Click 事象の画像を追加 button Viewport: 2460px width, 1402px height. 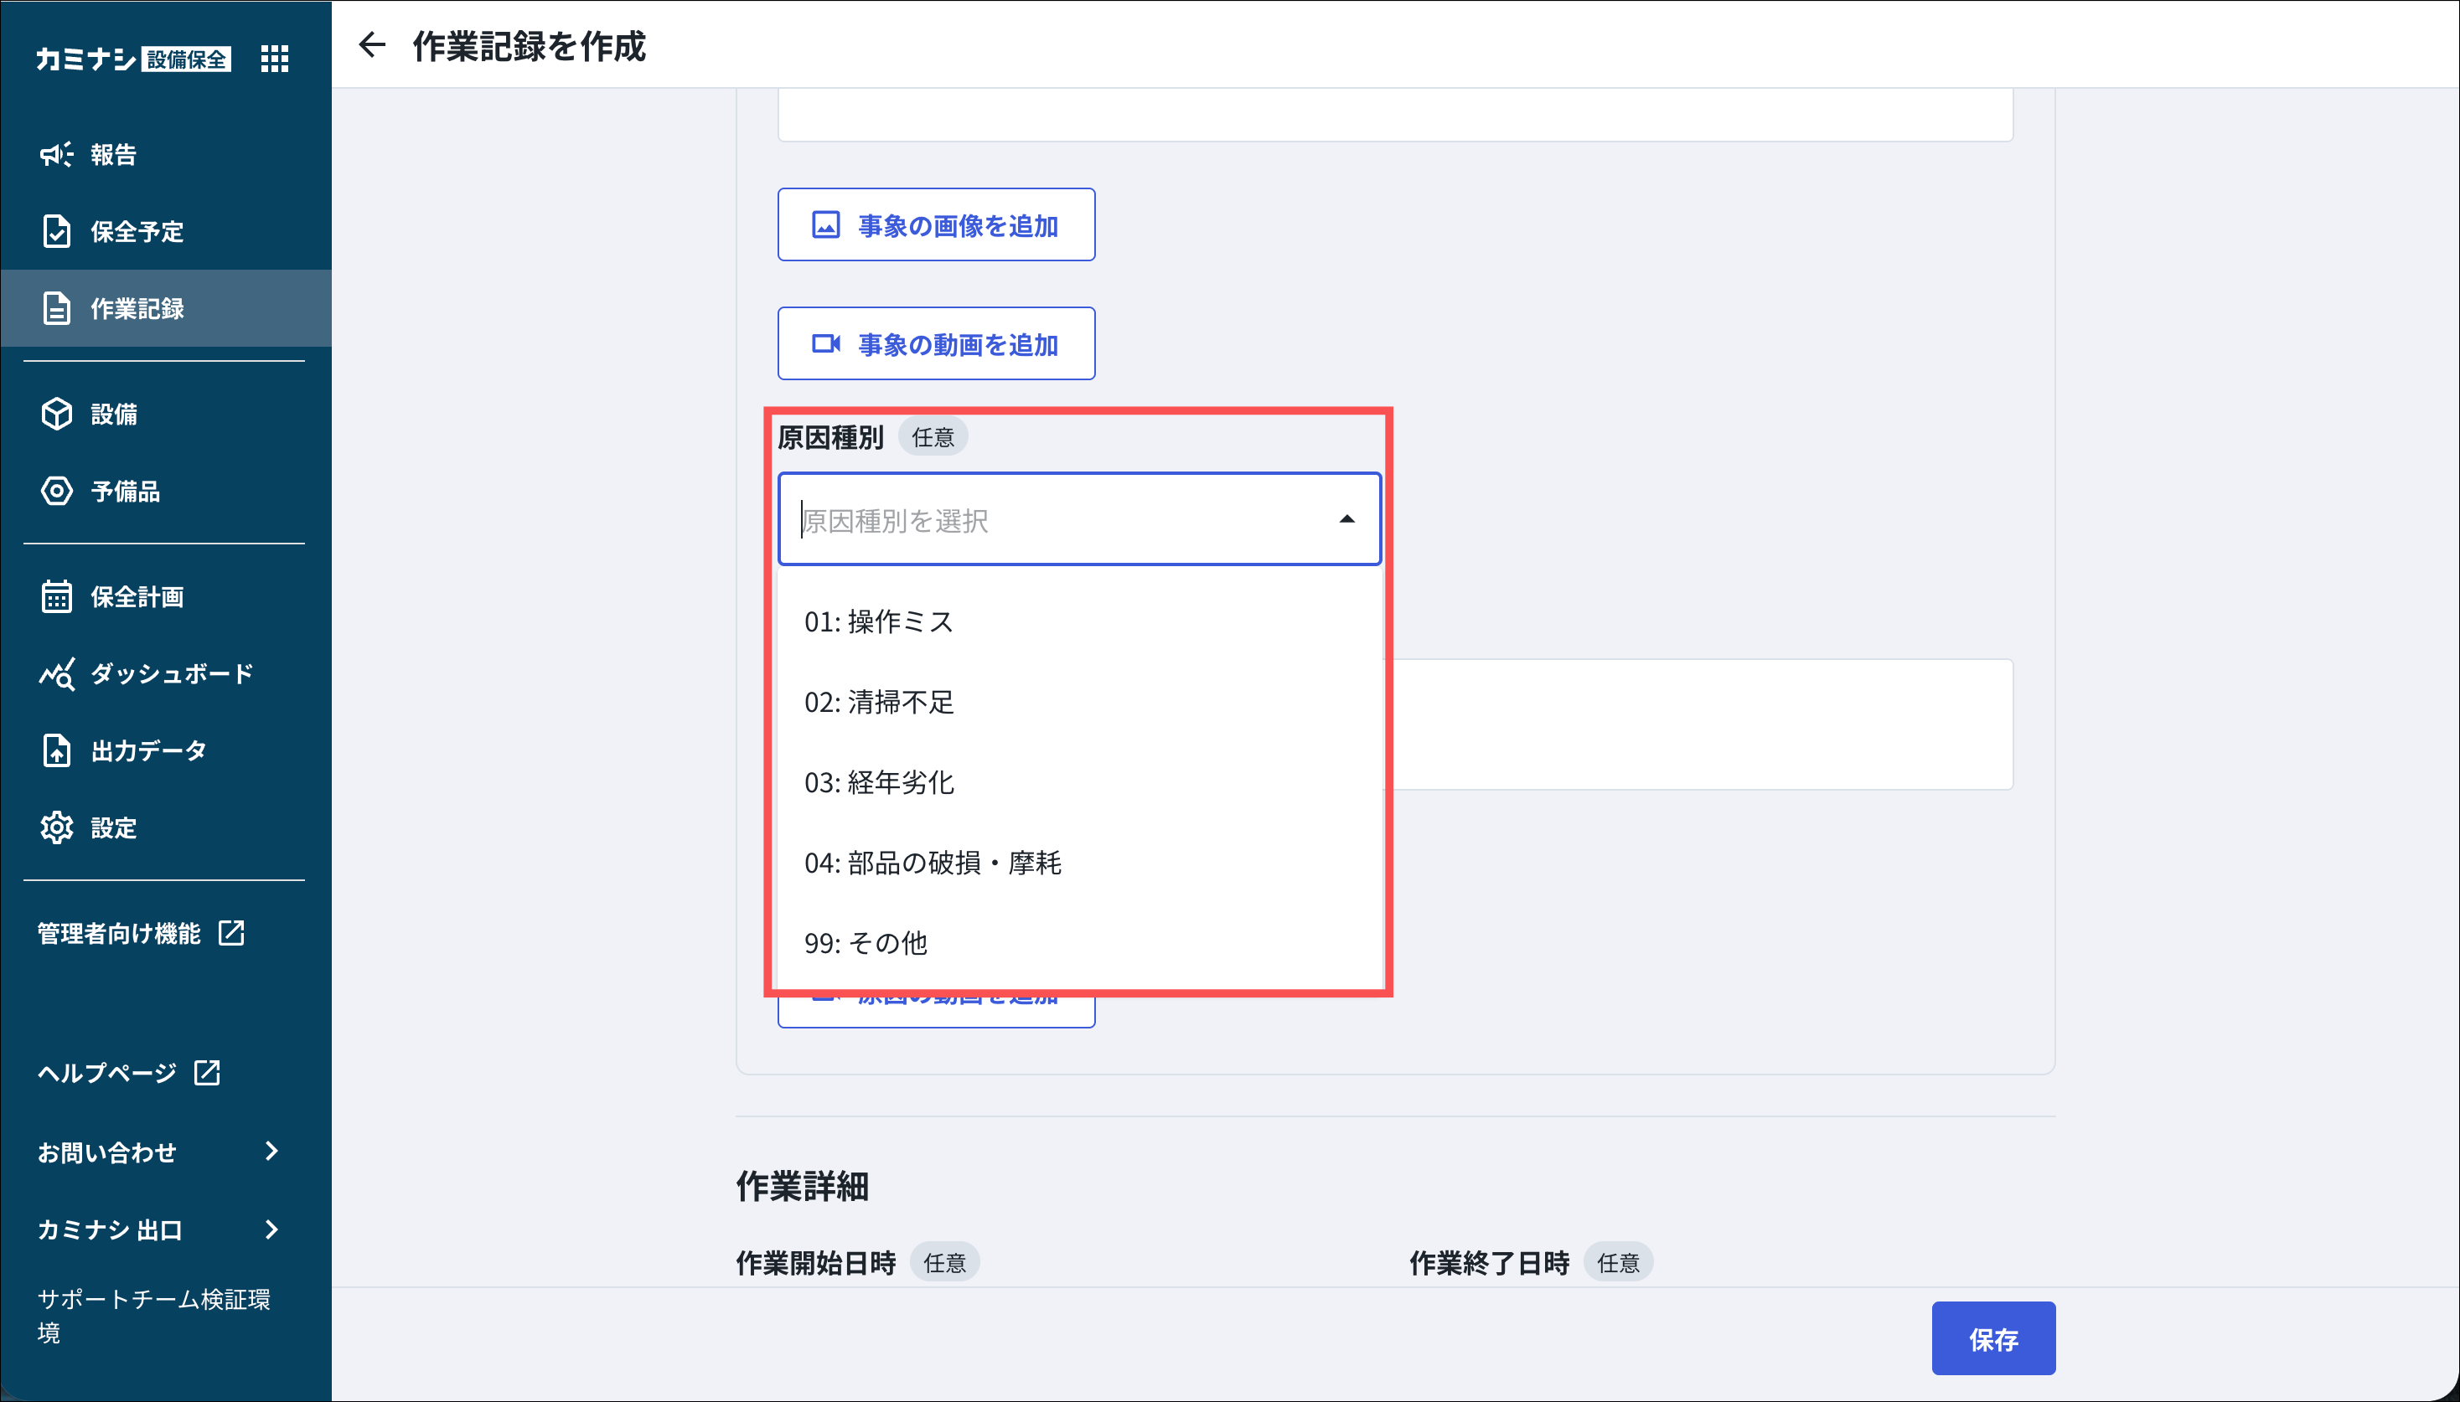[x=935, y=225]
